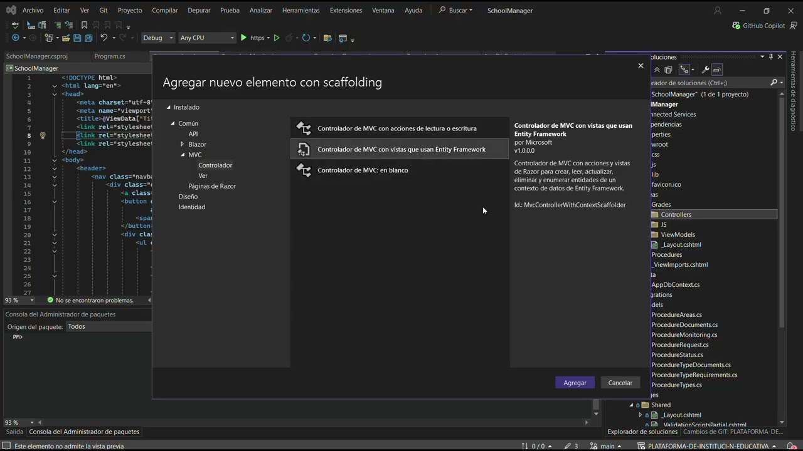The width and height of the screenshot is (803, 451).
Task: Click the Navigate Backward icon
Action: (16, 38)
